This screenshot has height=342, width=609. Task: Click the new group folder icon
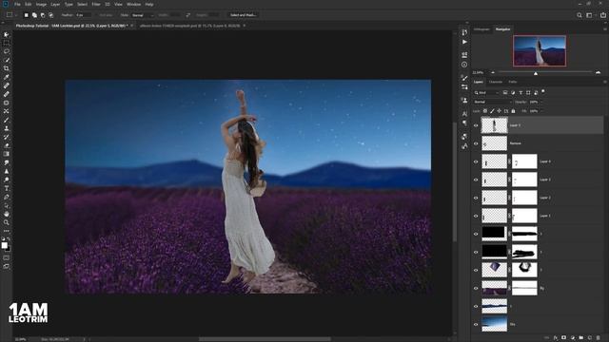pyautogui.click(x=581, y=338)
